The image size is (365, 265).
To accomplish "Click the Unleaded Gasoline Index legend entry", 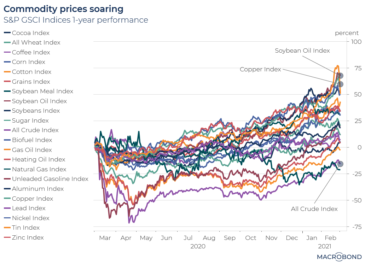I will (x=50, y=179).
